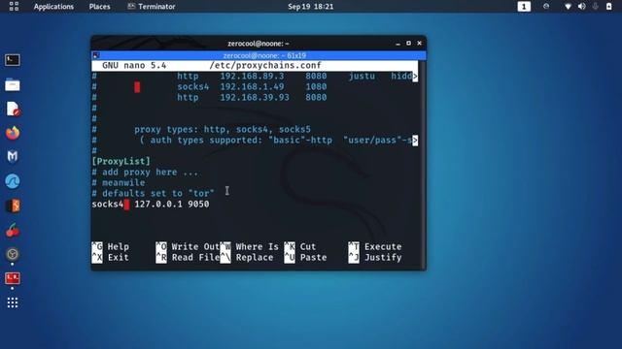Click the IP address 192.168.39.93
Image resolution: width=622 pixels, height=349 pixels.
[x=255, y=97]
